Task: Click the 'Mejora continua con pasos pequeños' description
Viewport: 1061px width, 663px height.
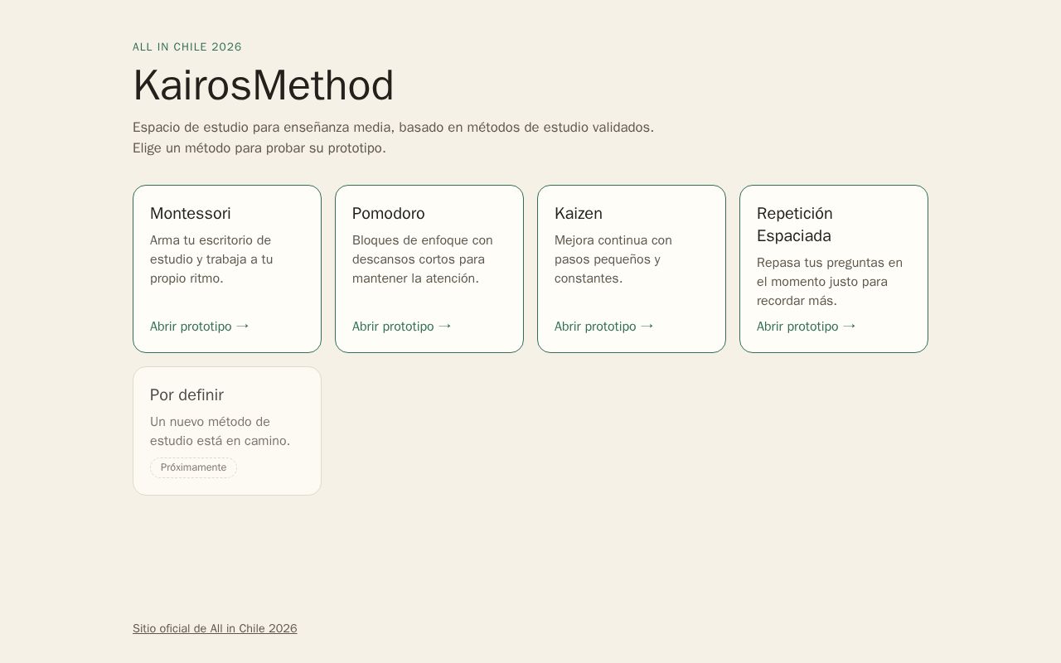Action: [613, 259]
